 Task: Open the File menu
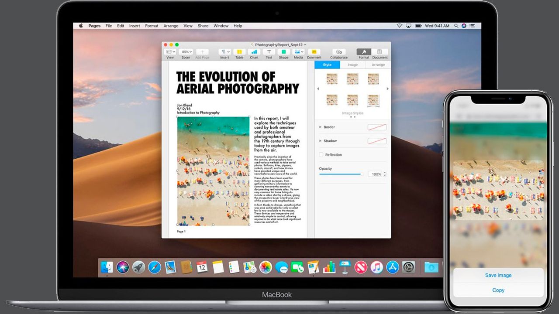coord(109,26)
